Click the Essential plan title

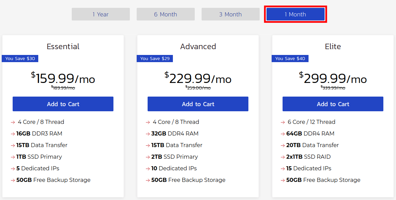pyautogui.click(x=63, y=46)
